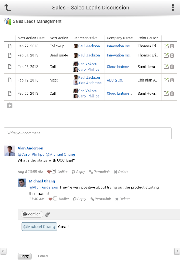Add a new record with plus icon
This screenshot has width=180, height=263.
pyautogui.click(x=10, y=105)
